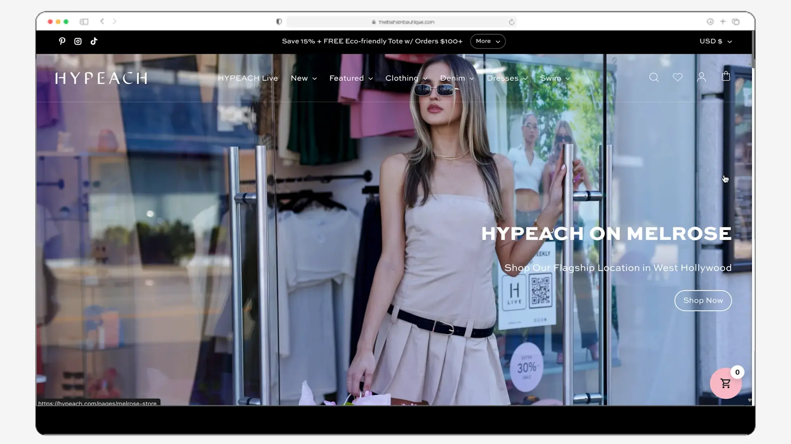
Task: Open the account profile icon
Action: click(701, 77)
